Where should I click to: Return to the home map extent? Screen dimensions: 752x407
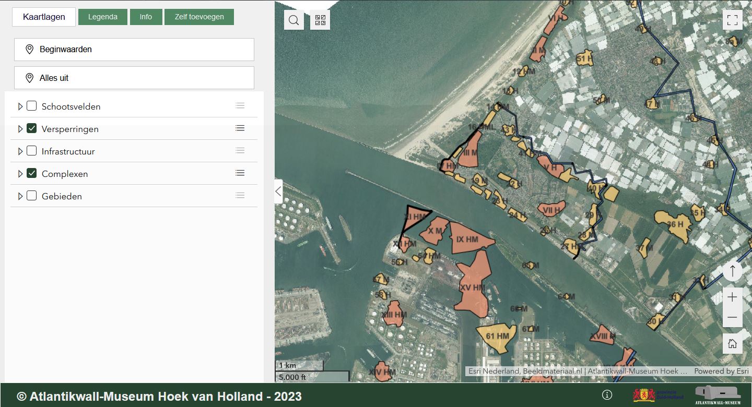pos(732,343)
